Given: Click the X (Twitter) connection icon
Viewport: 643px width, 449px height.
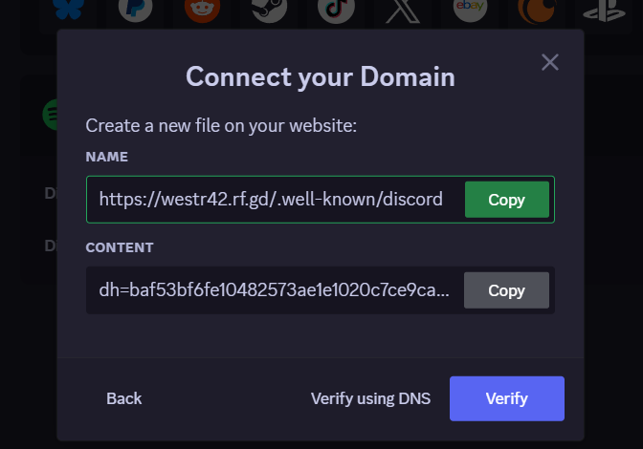Looking at the screenshot, I should tap(403, 11).
